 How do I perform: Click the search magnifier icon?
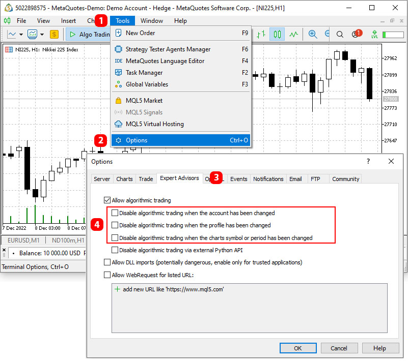[x=340, y=35]
